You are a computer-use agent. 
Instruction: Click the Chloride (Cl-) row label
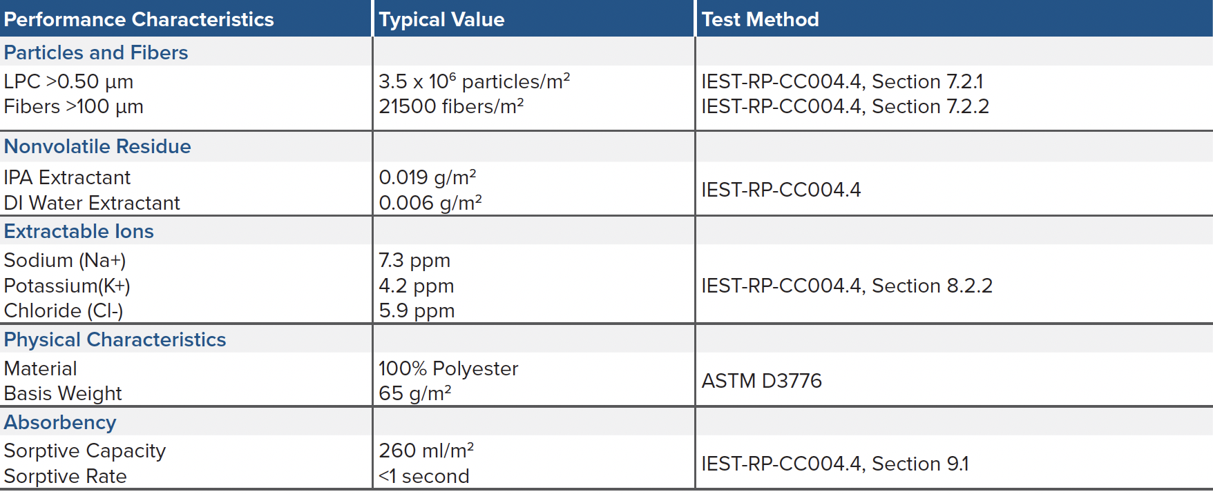[x=64, y=310]
